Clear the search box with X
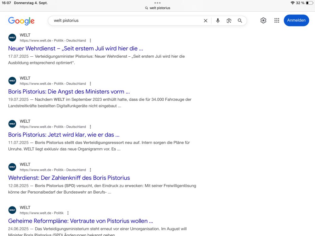315x236 pixels. pos(205,21)
